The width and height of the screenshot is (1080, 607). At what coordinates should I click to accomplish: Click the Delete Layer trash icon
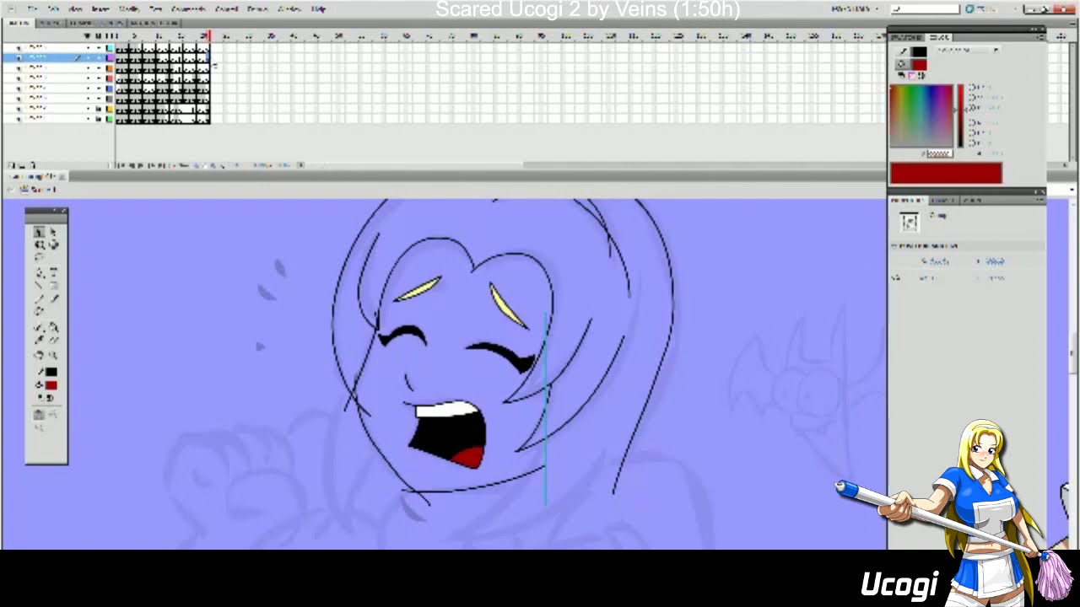tap(32, 165)
